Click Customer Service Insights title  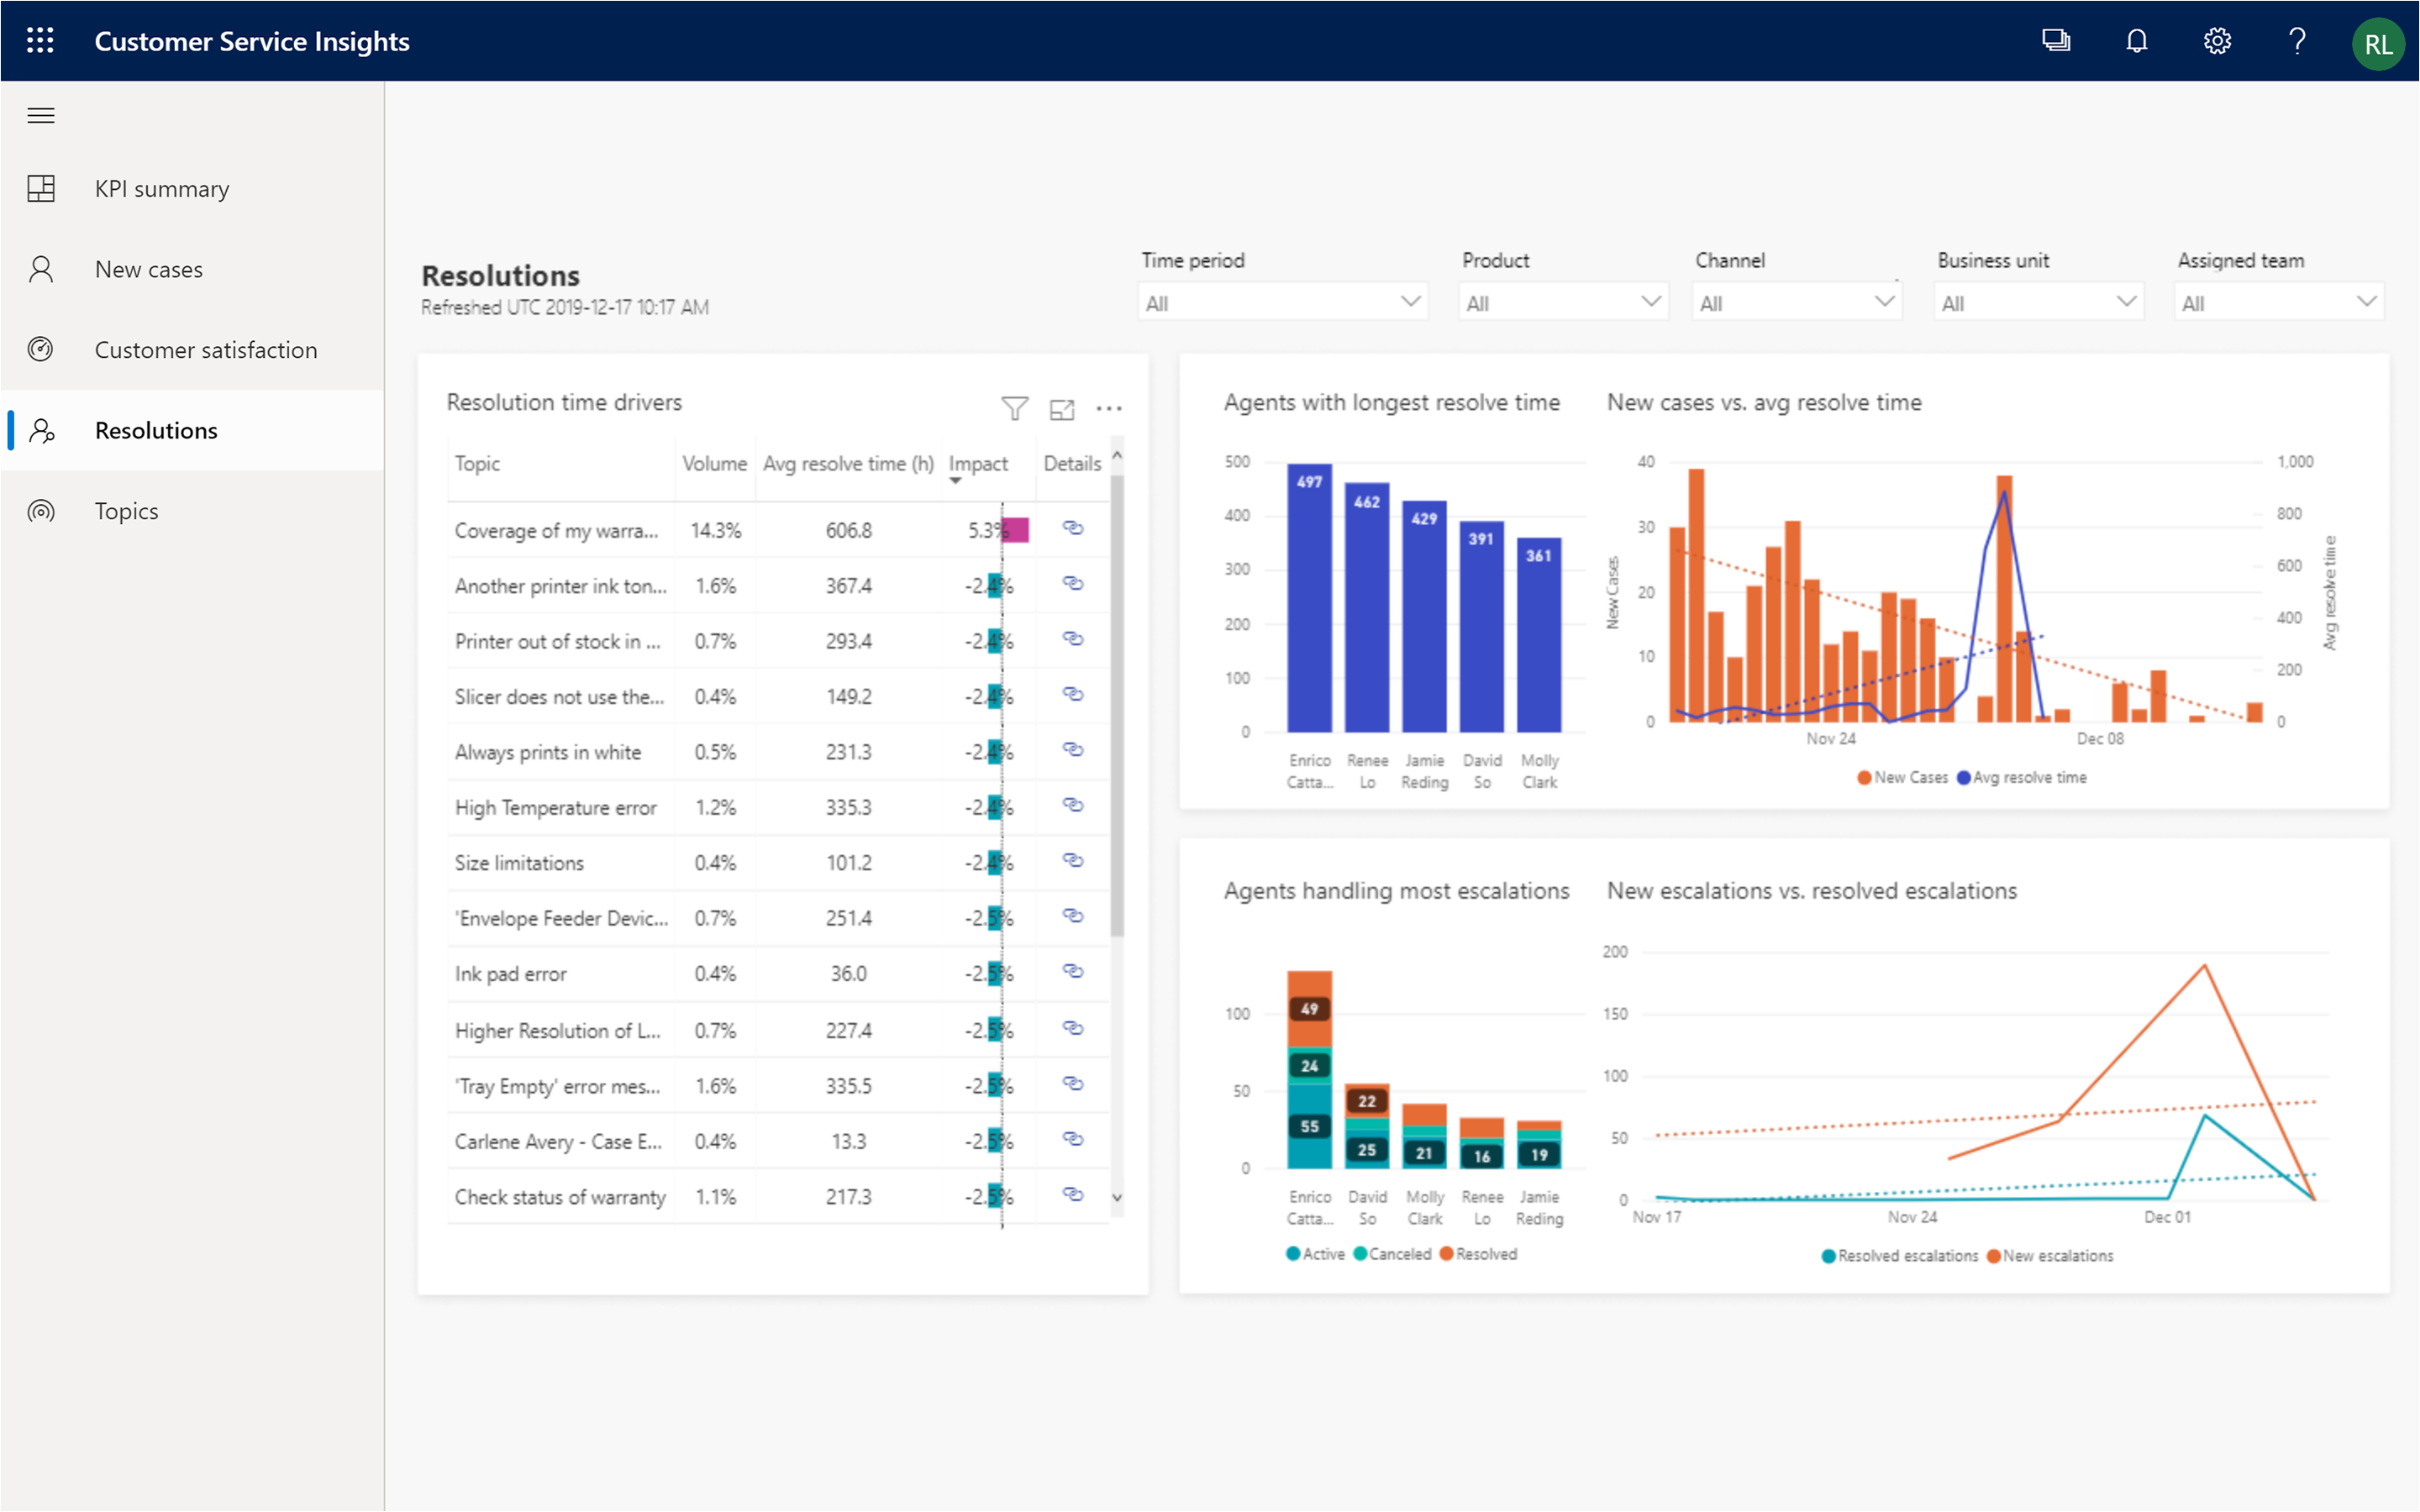(x=252, y=42)
